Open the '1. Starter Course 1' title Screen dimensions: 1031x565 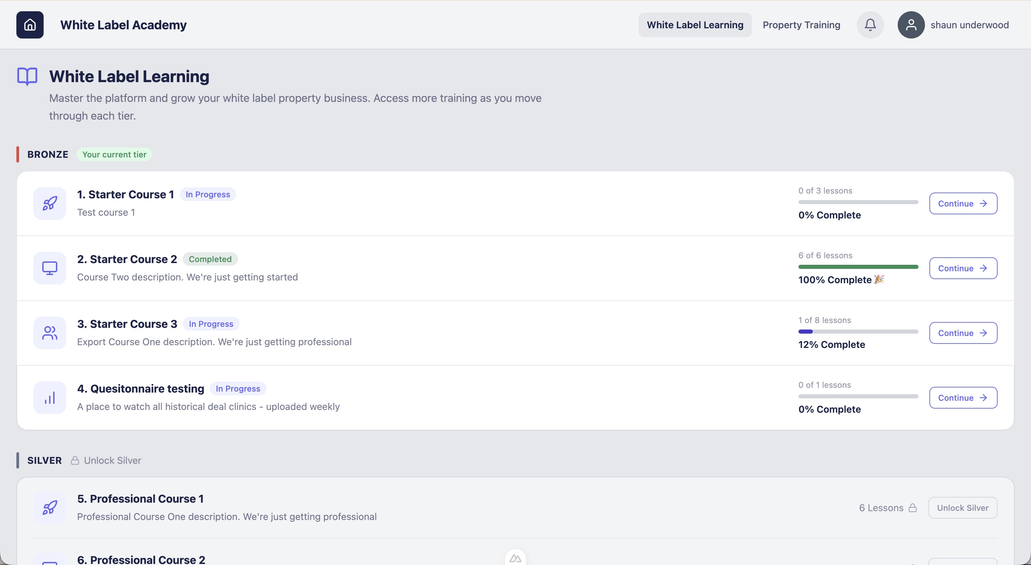point(126,195)
